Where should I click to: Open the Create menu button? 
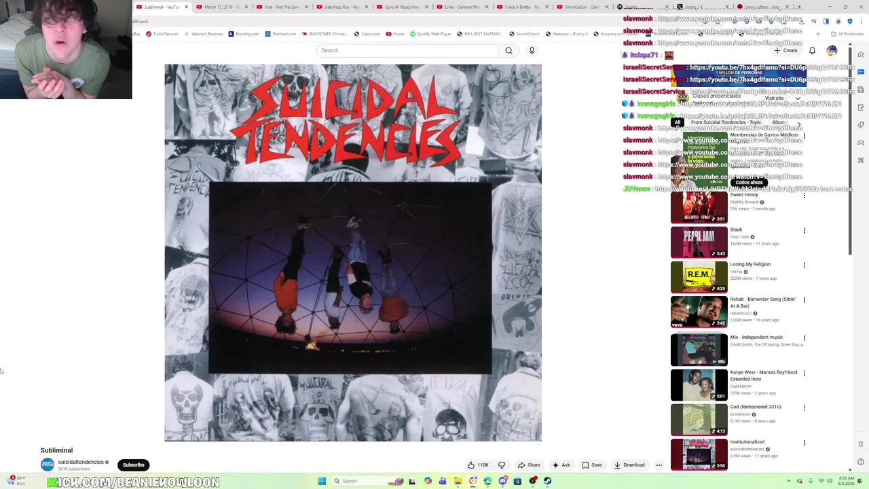(x=785, y=50)
